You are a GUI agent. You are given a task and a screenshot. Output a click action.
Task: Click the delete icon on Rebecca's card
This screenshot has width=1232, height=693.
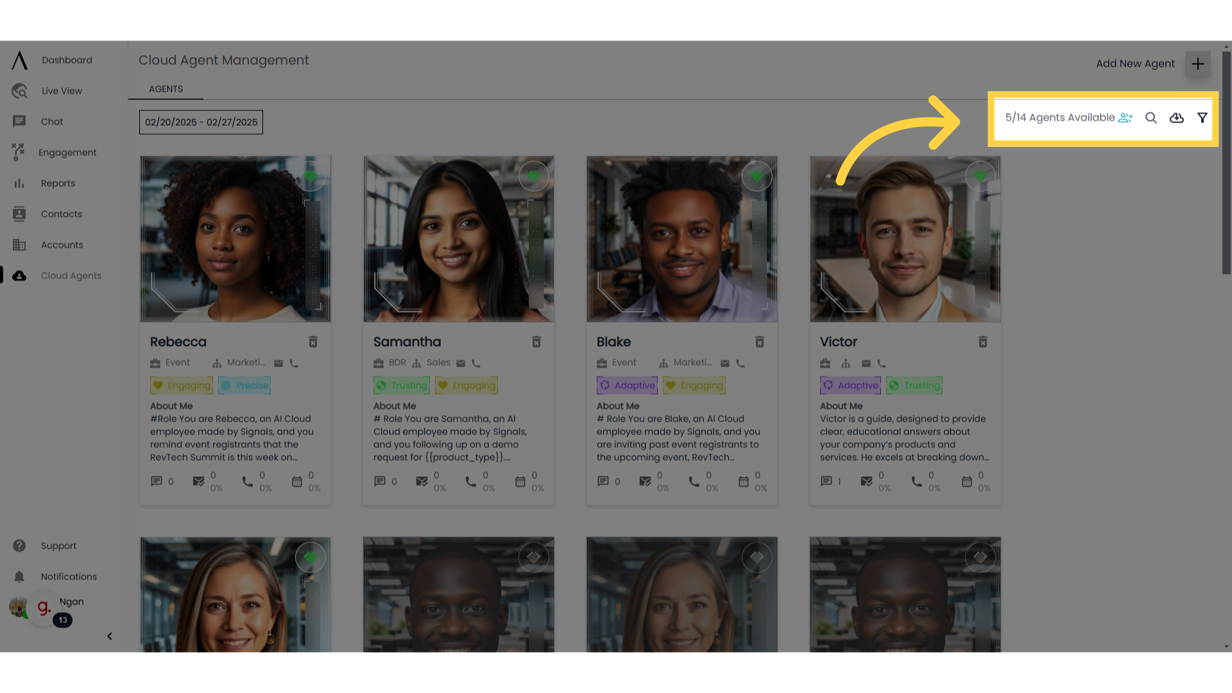(312, 341)
